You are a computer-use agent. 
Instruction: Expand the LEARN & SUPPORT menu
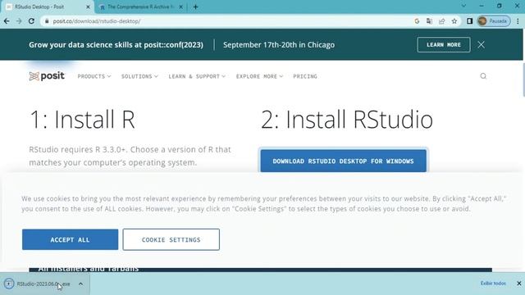tap(197, 76)
